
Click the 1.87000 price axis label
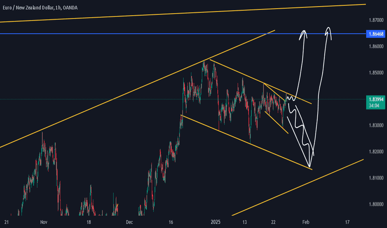(376, 20)
